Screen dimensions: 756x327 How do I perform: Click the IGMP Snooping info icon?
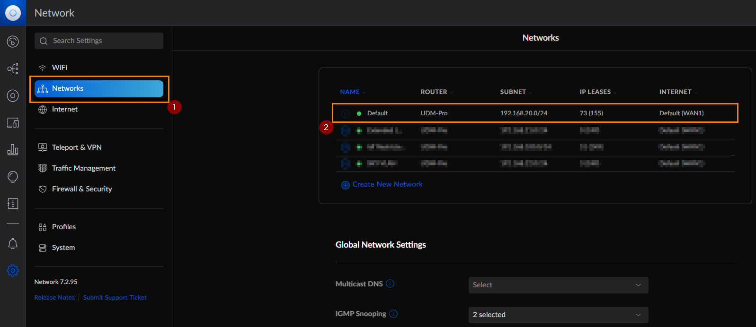click(x=393, y=314)
